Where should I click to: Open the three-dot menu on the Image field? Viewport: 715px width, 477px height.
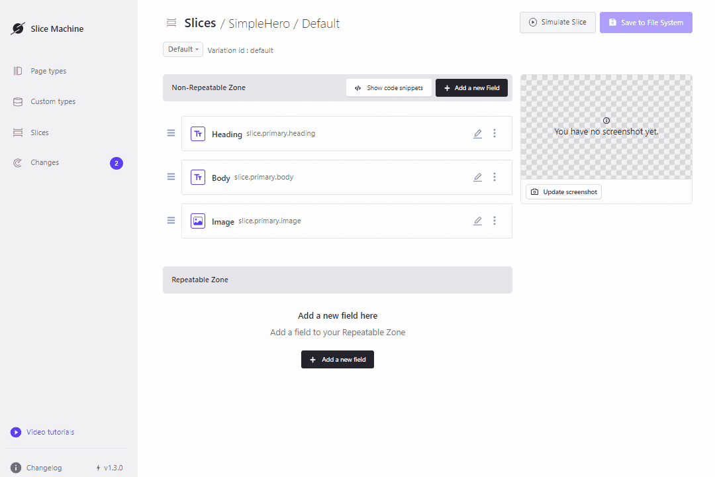[495, 221]
